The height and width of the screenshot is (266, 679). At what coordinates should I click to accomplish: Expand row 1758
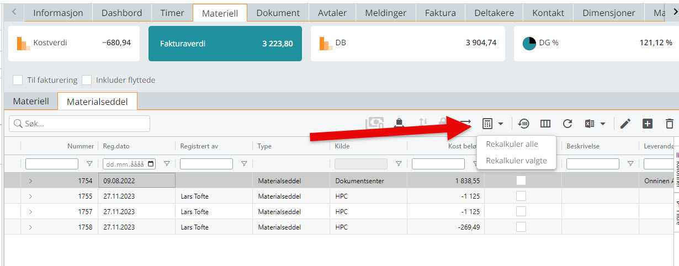pos(30,227)
